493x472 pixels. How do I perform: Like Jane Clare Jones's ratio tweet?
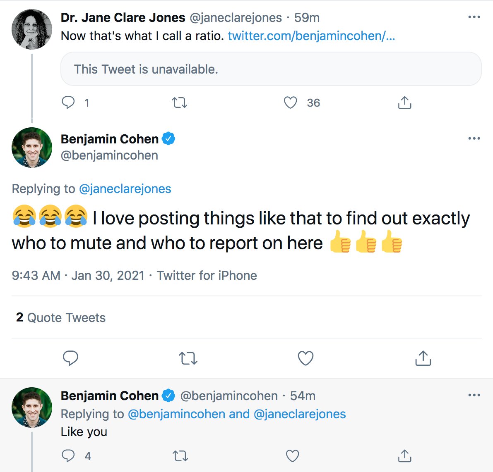click(x=291, y=103)
